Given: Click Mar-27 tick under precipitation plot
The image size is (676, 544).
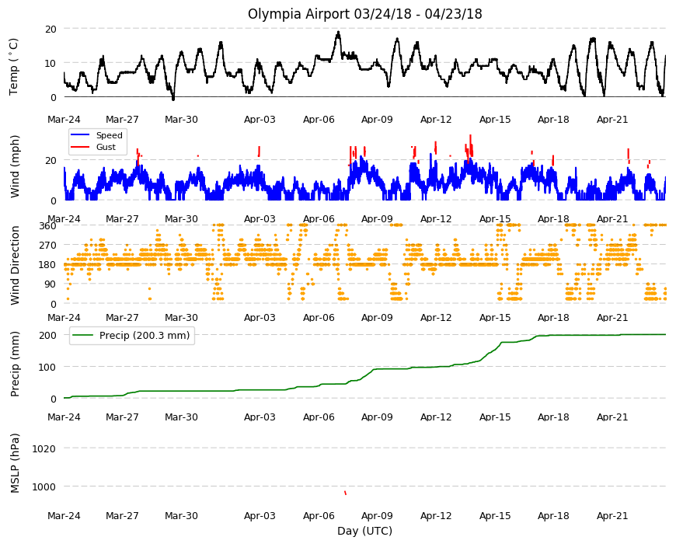Looking at the screenshot, I should pyautogui.click(x=123, y=417).
